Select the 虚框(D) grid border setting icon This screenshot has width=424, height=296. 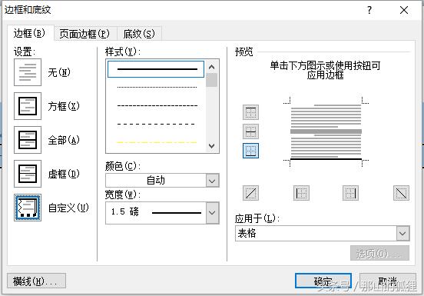28,174
